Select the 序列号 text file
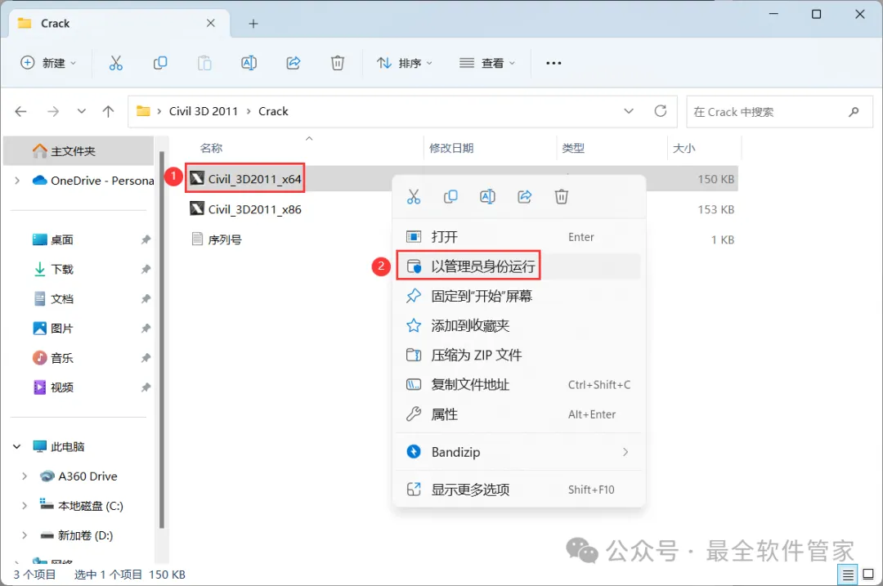 point(225,239)
